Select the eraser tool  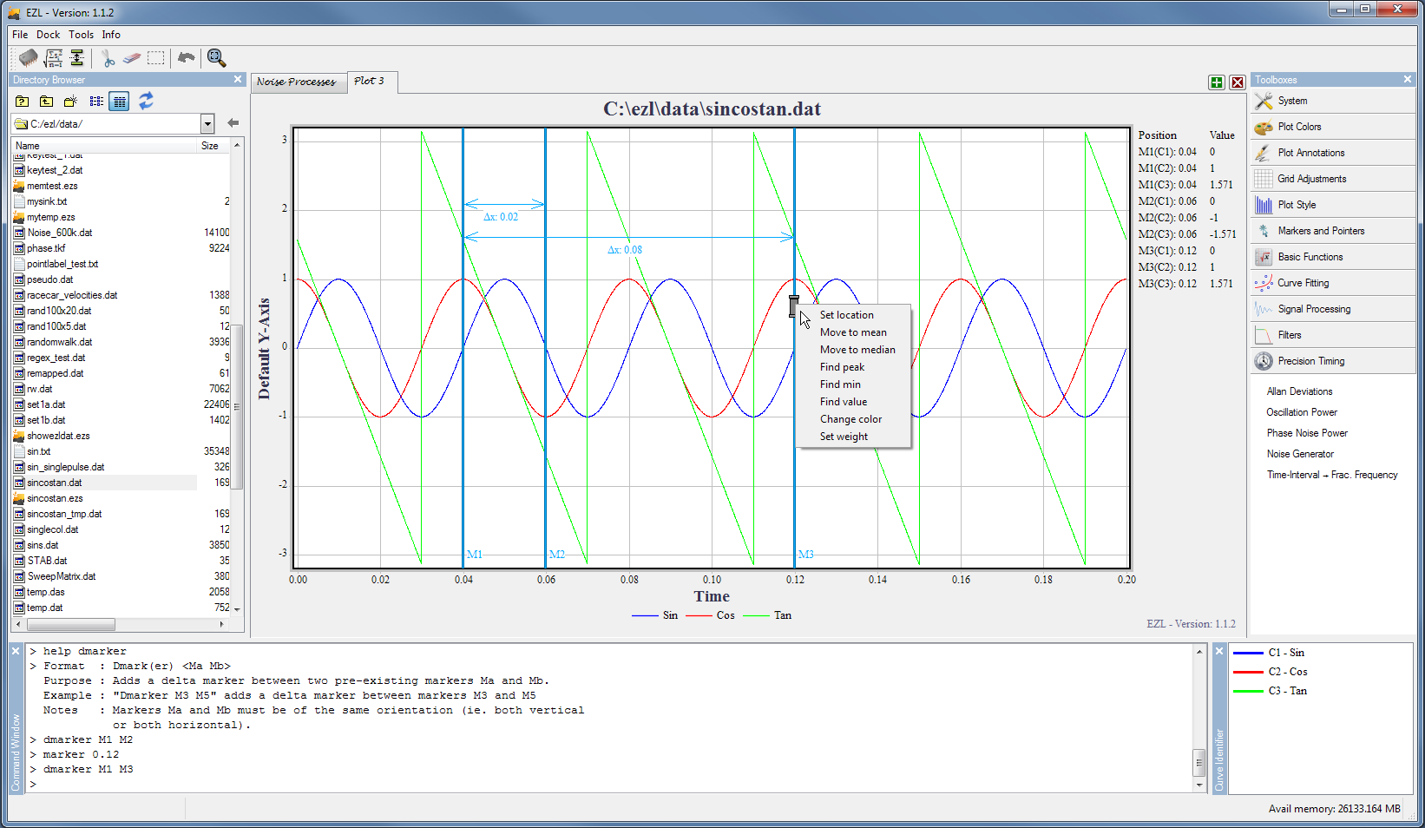tap(131, 58)
